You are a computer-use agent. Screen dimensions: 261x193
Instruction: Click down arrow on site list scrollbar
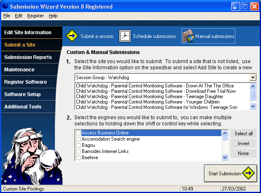point(253,106)
